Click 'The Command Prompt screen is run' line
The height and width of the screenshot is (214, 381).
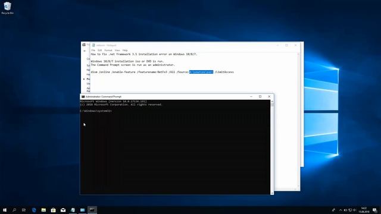pyautogui.click(x=133, y=65)
